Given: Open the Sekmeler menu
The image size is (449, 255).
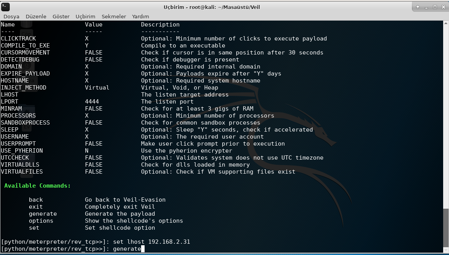Looking at the screenshot, I should (x=114, y=17).
